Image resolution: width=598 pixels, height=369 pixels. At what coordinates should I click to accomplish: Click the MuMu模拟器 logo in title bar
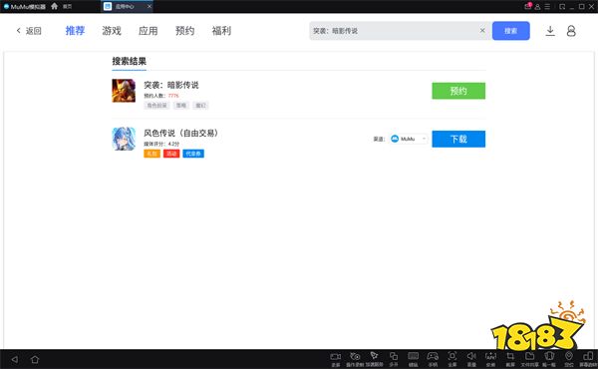24,7
